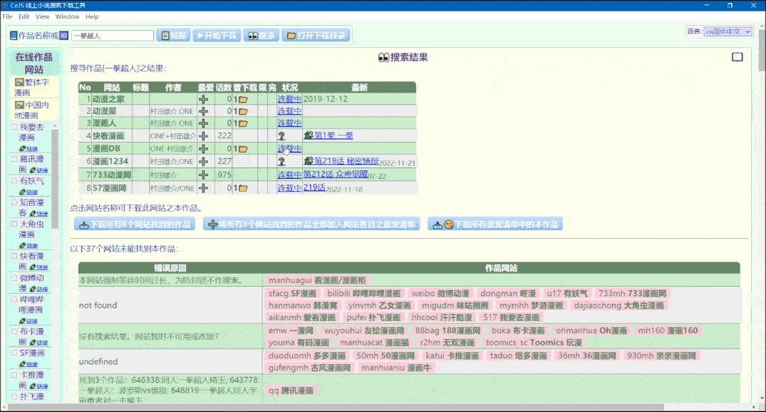Viewport: 766px width, 412px height.
Task: Click the 搜索 search button
Action: [x=262, y=36]
